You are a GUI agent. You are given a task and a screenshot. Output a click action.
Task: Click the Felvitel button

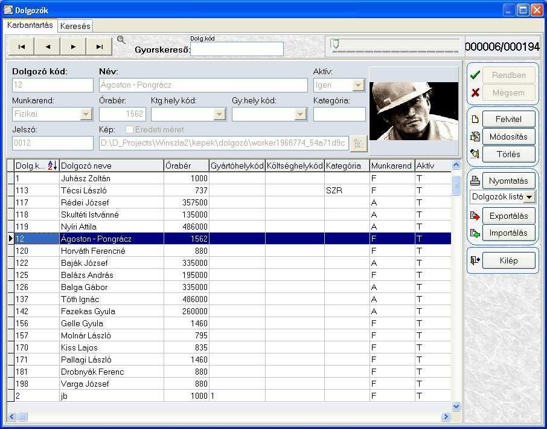(x=508, y=120)
